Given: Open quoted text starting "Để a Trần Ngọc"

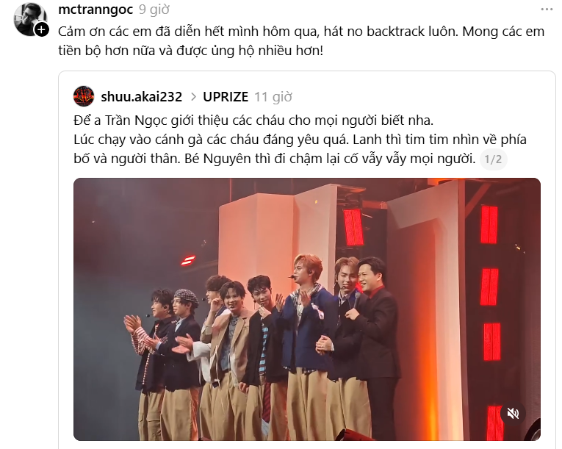Looking at the screenshot, I should click(x=253, y=121).
